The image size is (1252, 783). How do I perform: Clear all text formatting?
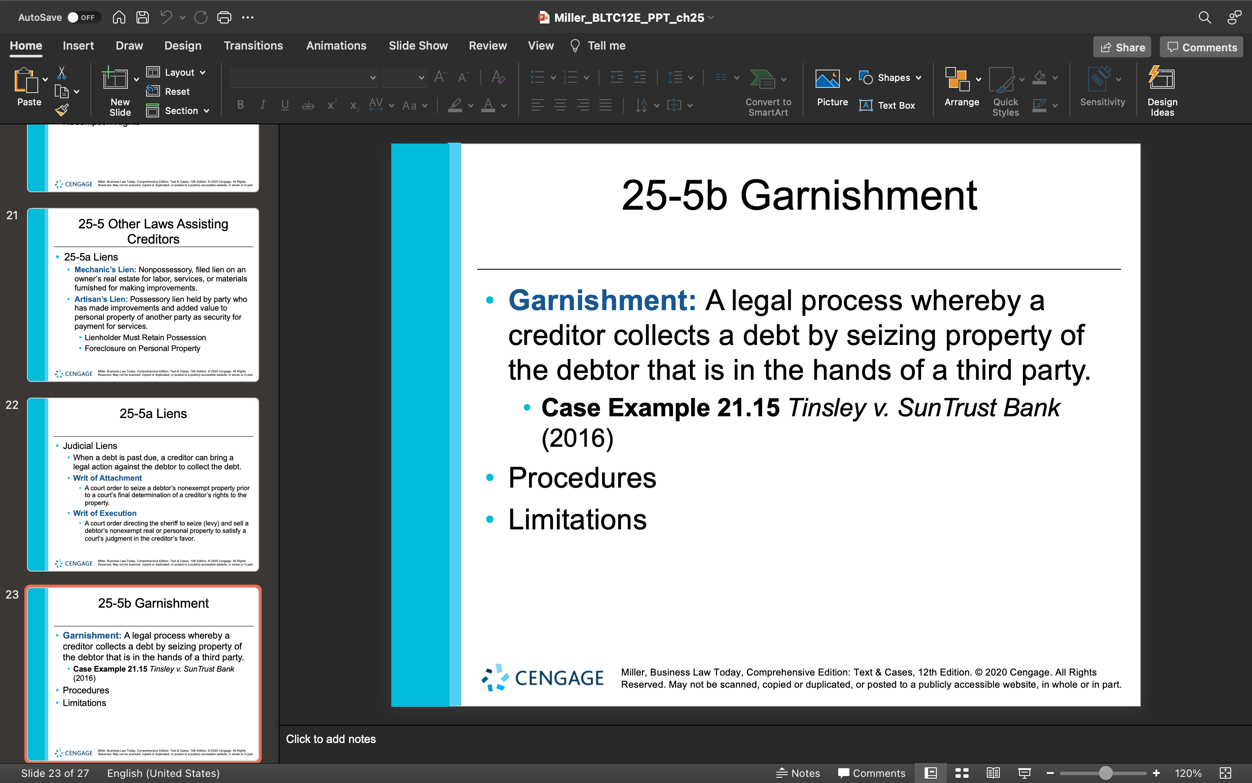pyautogui.click(x=498, y=77)
